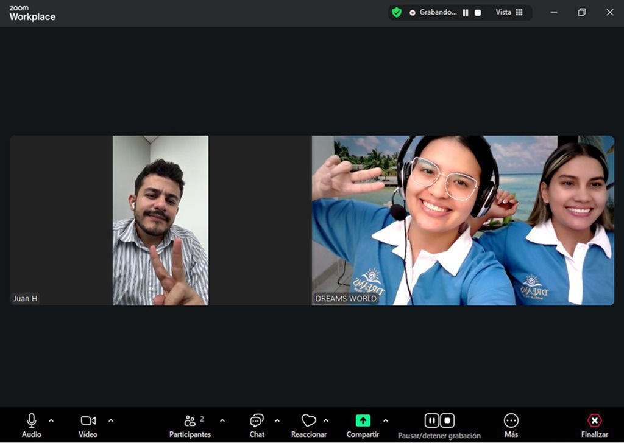Click the green encryption shield icon
This screenshot has height=443, width=624.
pos(397,12)
